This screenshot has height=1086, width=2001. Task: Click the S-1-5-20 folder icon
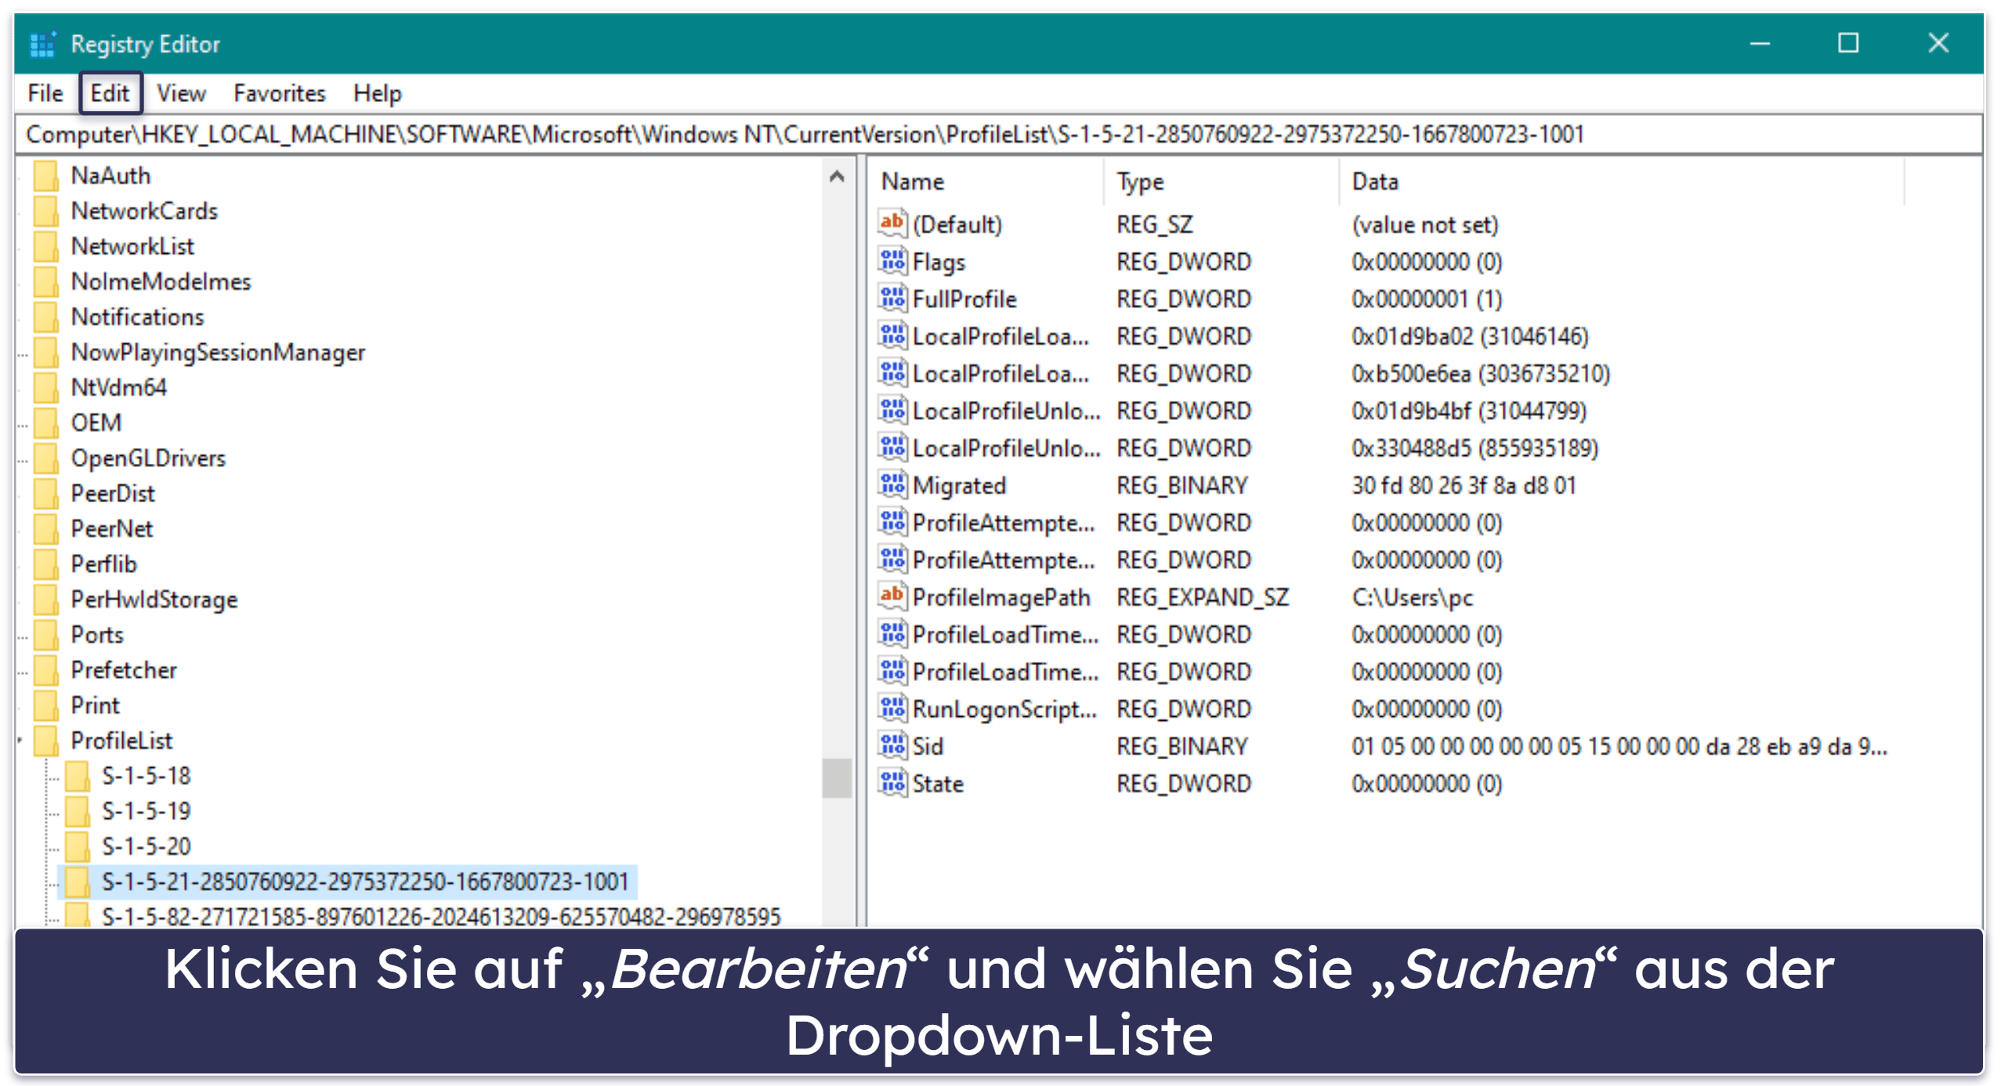click(x=77, y=846)
